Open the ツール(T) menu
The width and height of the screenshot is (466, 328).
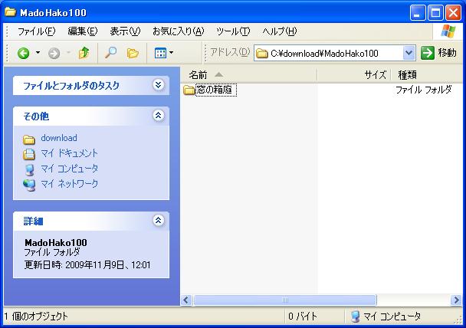click(233, 31)
